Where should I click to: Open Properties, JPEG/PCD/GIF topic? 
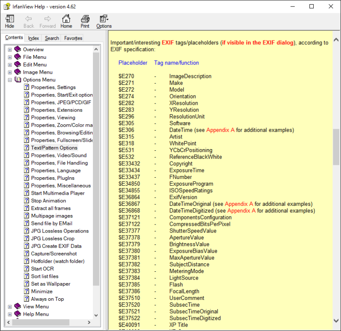(61, 102)
